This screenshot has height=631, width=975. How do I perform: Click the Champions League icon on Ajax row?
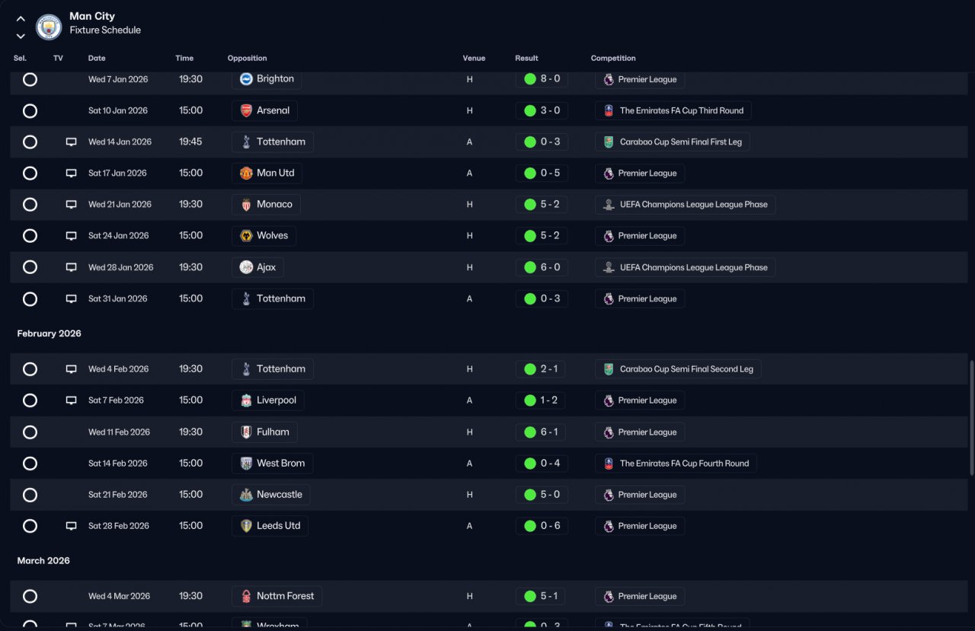(609, 267)
